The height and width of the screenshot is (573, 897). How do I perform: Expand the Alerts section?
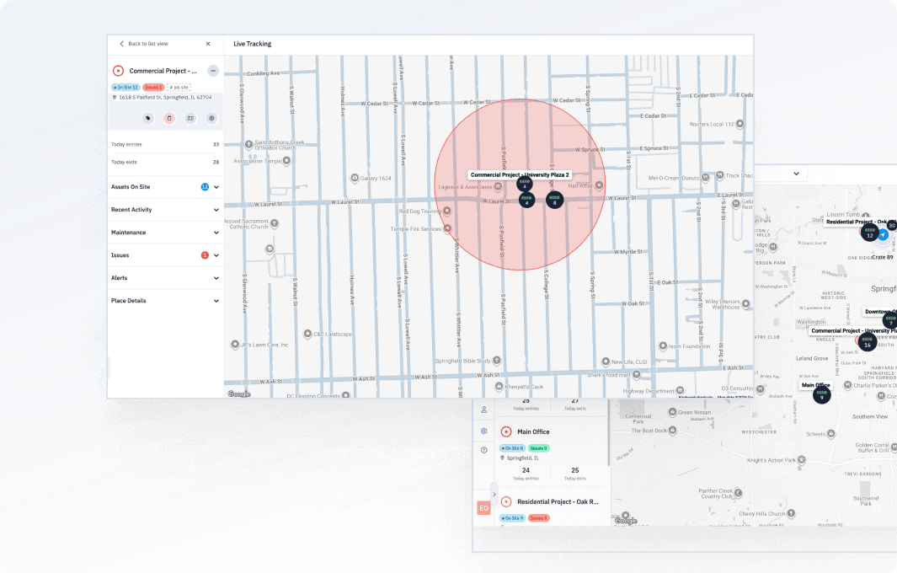(165, 278)
